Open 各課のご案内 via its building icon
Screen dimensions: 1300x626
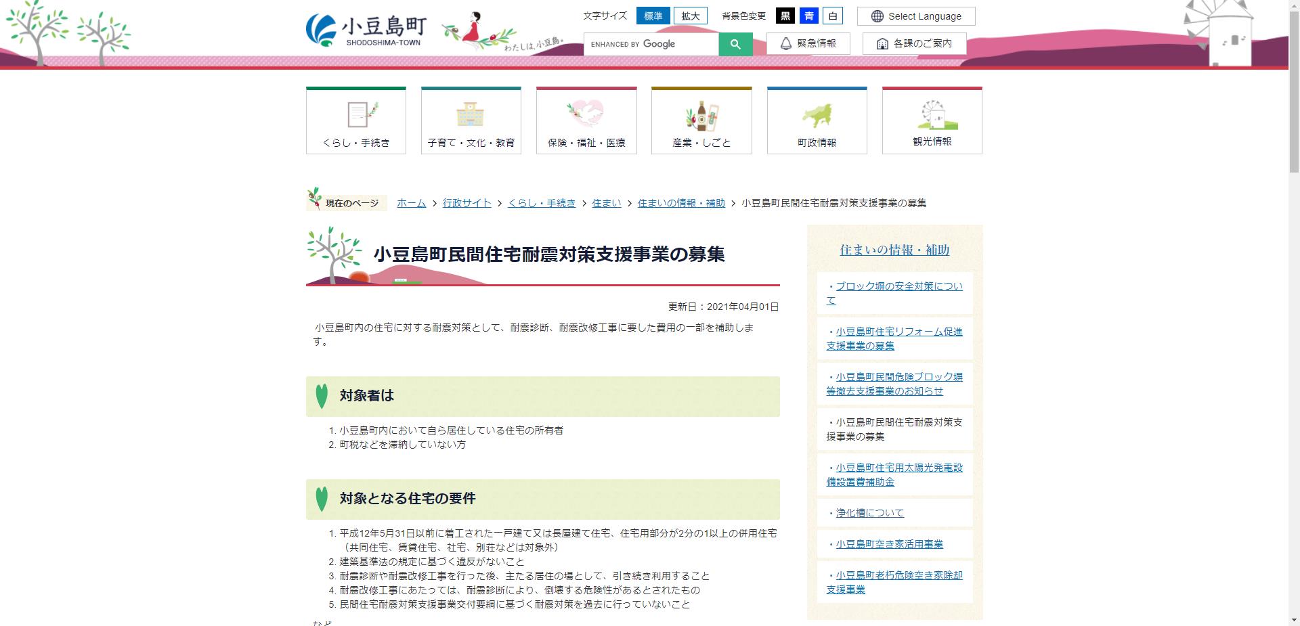pos(882,43)
